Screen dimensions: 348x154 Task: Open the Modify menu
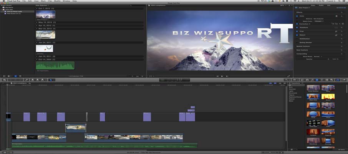point(57,1)
